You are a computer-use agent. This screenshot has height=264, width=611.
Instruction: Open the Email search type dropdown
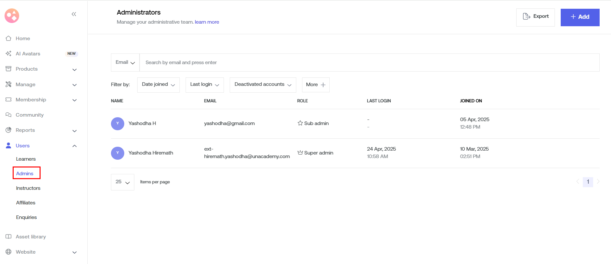[x=125, y=63]
